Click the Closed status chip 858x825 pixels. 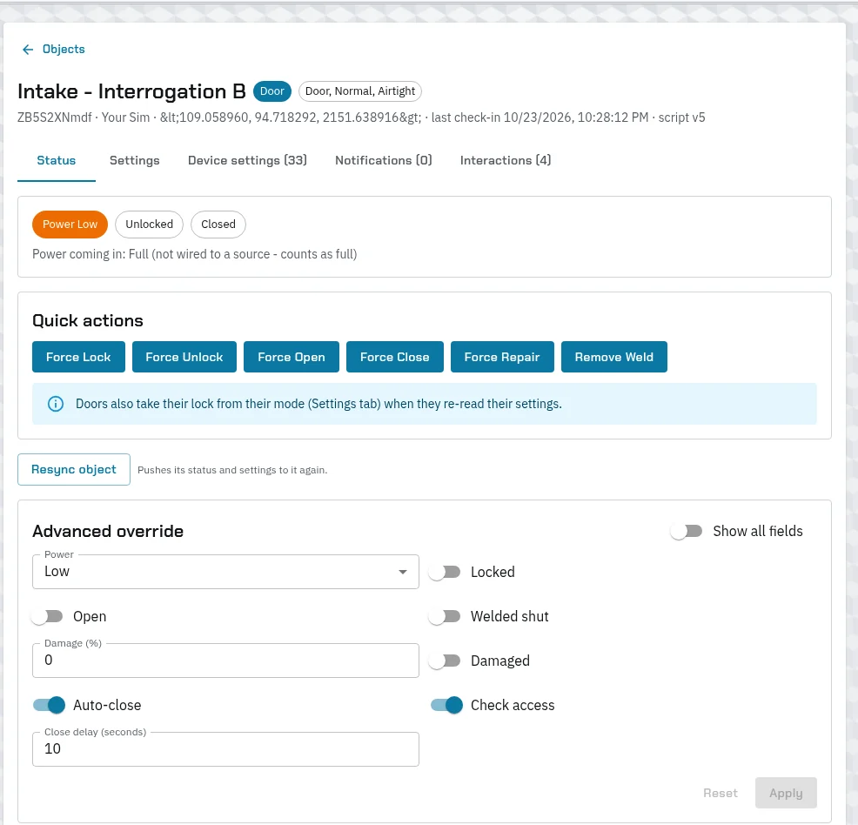point(218,225)
